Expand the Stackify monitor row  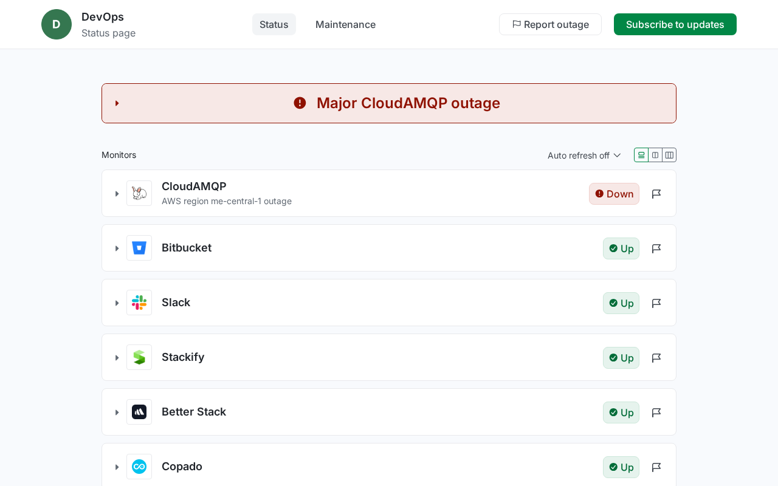117,358
